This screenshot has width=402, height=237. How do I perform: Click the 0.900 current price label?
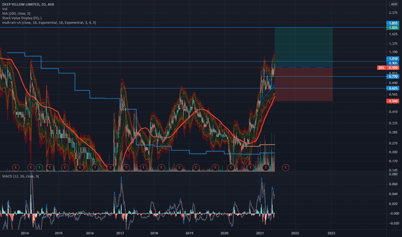click(x=393, y=68)
